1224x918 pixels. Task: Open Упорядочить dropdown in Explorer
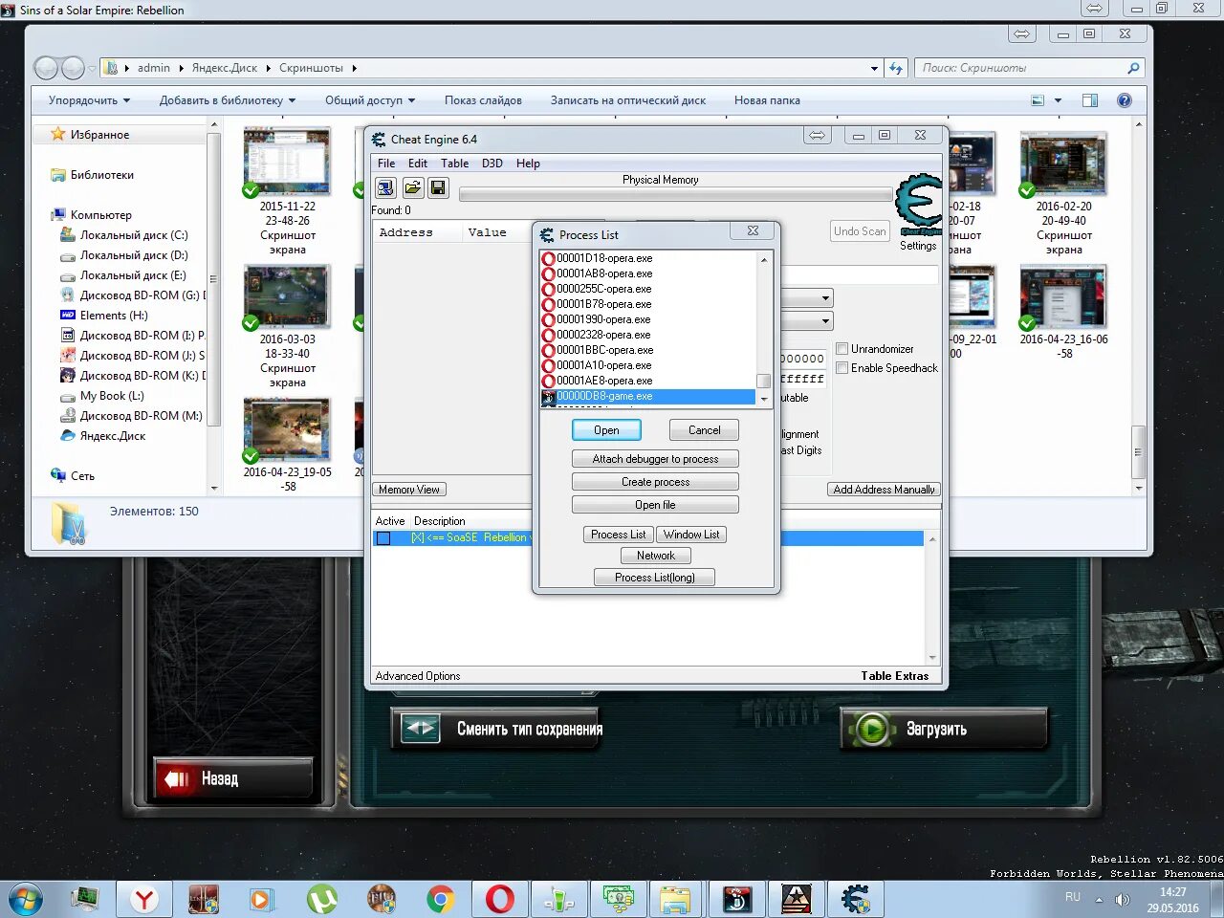(x=89, y=100)
